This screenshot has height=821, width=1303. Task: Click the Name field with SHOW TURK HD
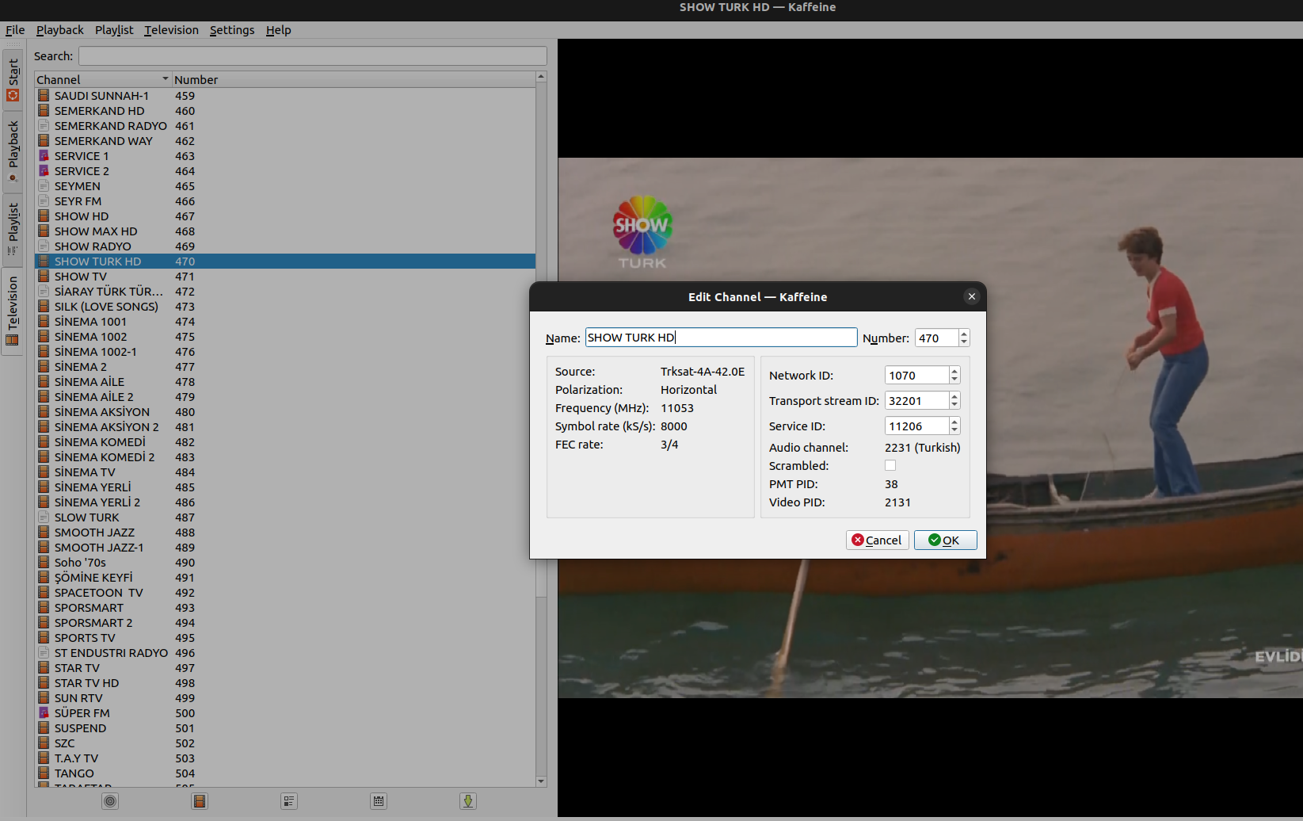click(x=721, y=338)
